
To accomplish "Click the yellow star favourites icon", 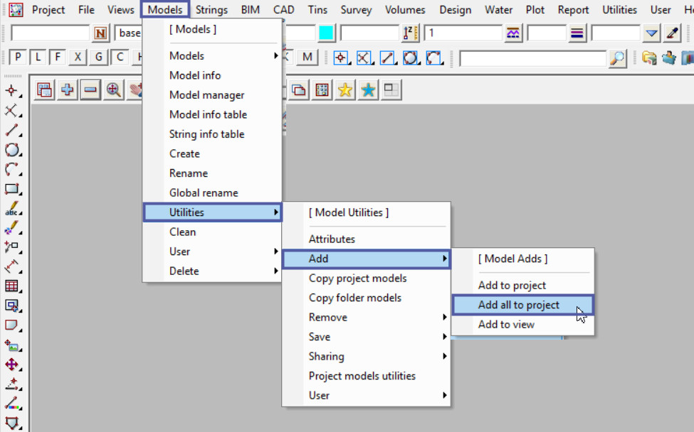I will [345, 90].
